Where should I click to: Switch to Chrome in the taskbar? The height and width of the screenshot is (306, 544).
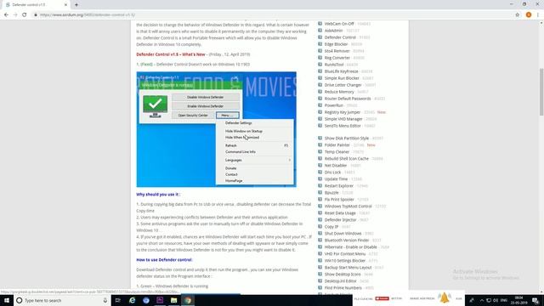[x=188, y=300]
